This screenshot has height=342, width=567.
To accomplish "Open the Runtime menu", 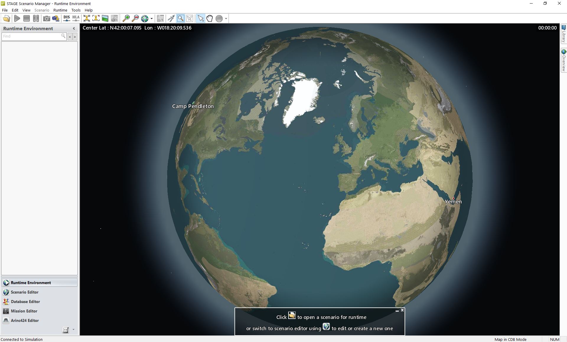I will pyautogui.click(x=60, y=10).
